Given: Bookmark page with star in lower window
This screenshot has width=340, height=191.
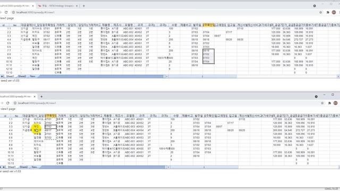Looking at the screenshot, I should pyautogui.click(x=322, y=103).
